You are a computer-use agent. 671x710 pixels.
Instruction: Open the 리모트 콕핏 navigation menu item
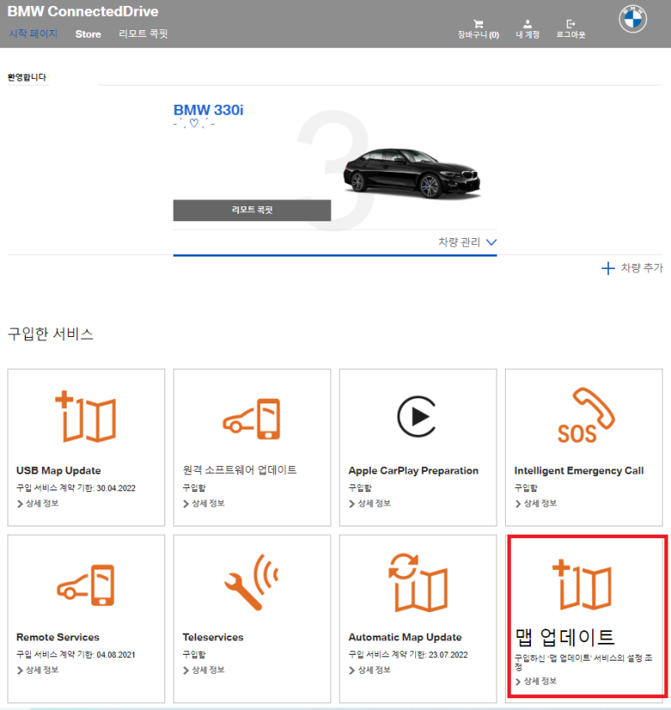144,35
